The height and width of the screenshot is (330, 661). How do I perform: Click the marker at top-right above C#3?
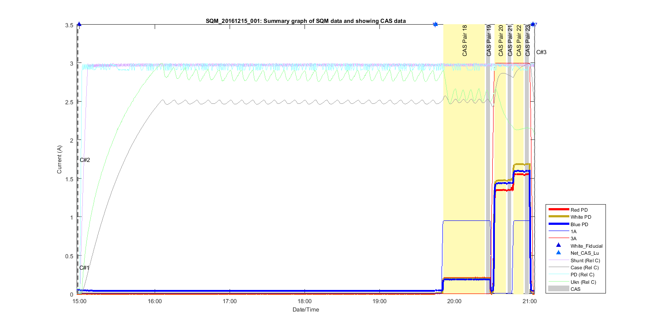click(533, 25)
